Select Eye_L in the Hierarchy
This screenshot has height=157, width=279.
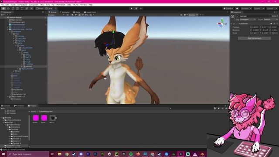click(x=28, y=59)
